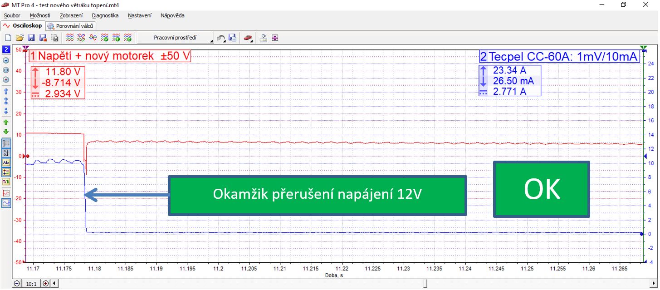
Task: Click the 23.34 A maximum value
Action: [510, 70]
